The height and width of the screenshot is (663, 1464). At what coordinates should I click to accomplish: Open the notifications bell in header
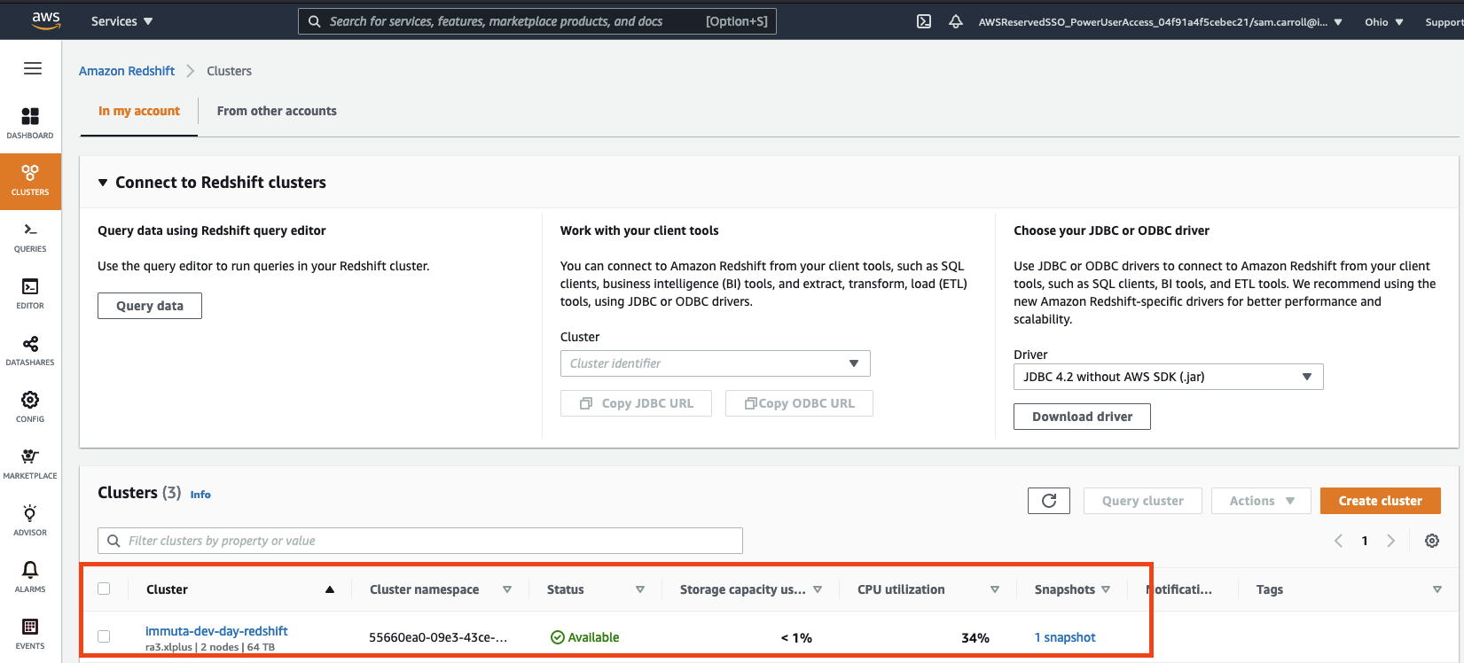tap(956, 21)
